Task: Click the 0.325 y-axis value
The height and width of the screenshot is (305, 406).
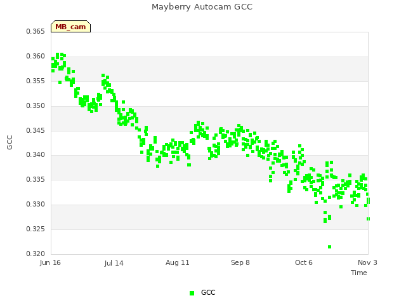Action: 36,229
